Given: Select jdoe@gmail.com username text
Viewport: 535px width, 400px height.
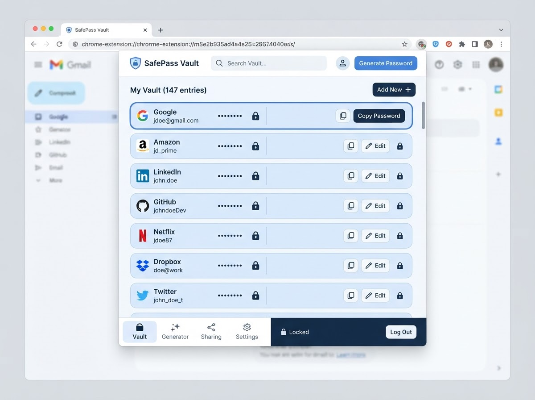Looking at the screenshot, I should pos(176,121).
